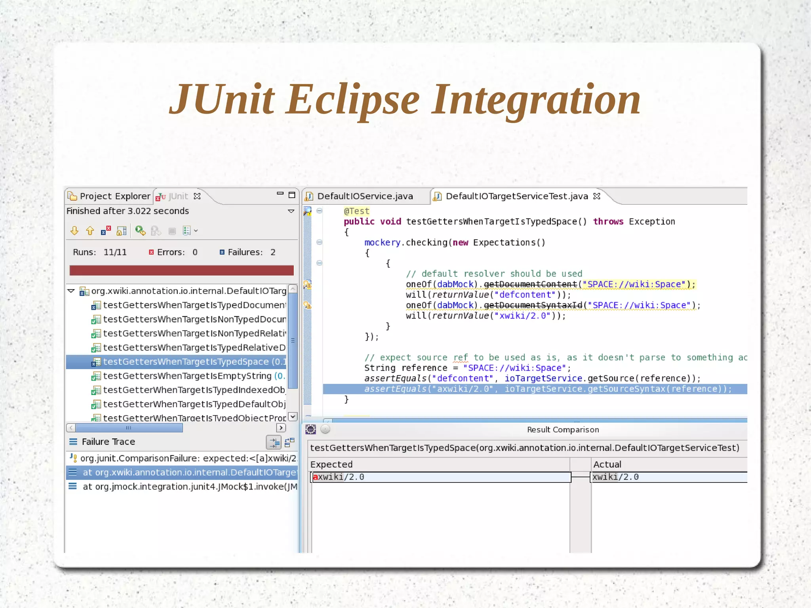Collapse the @Test method fold marker
Image resolution: width=811 pixels, height=608 pixels.
pos(320,211)
